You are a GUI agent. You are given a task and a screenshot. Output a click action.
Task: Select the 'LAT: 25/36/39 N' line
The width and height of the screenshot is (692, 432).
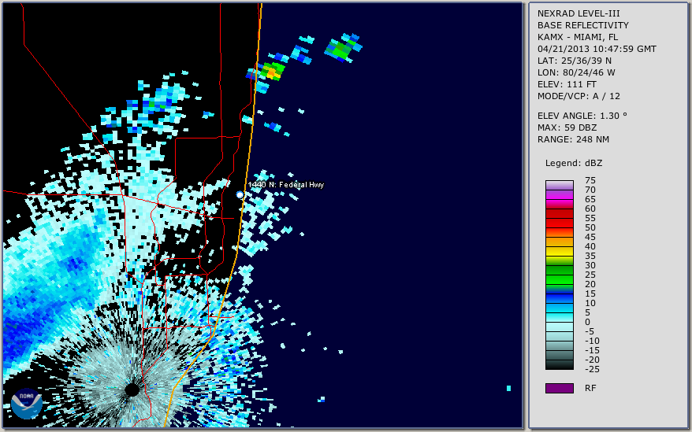click(574, 61)
